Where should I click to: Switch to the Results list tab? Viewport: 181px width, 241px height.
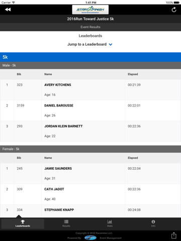click(66, 223)
